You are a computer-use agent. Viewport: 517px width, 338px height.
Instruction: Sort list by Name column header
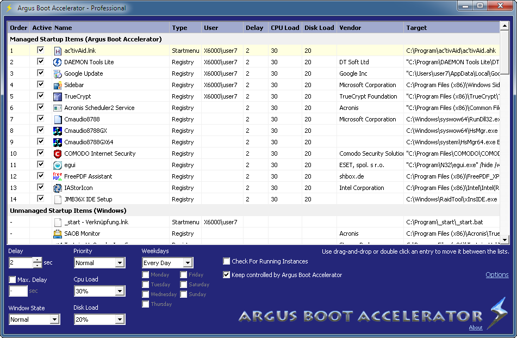click(111, 28)
